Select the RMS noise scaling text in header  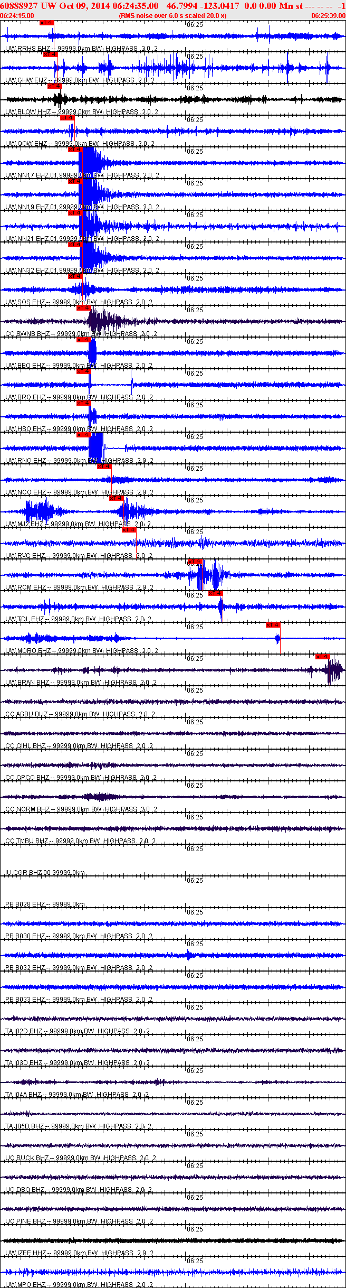pos(173,16)
